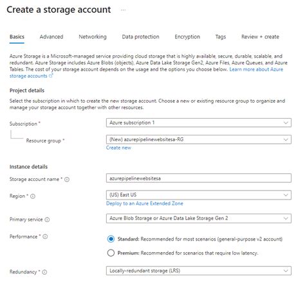
Task: Go to the Review + create tab
Action: coord(260,37)
